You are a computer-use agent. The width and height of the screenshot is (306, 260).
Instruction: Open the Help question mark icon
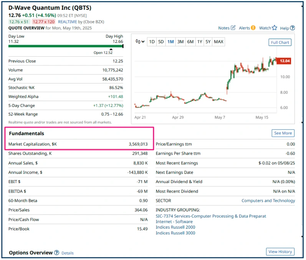293,28
